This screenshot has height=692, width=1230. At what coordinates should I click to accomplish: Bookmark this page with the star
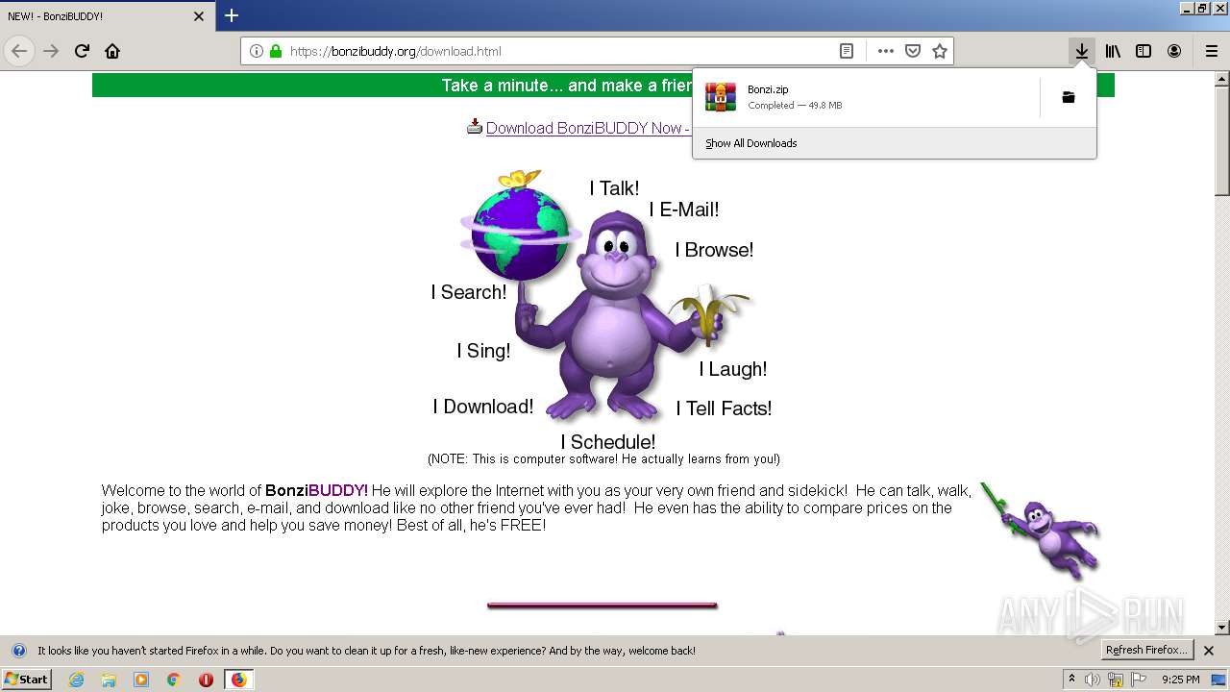pyautogui.click(x=940, y=51)
